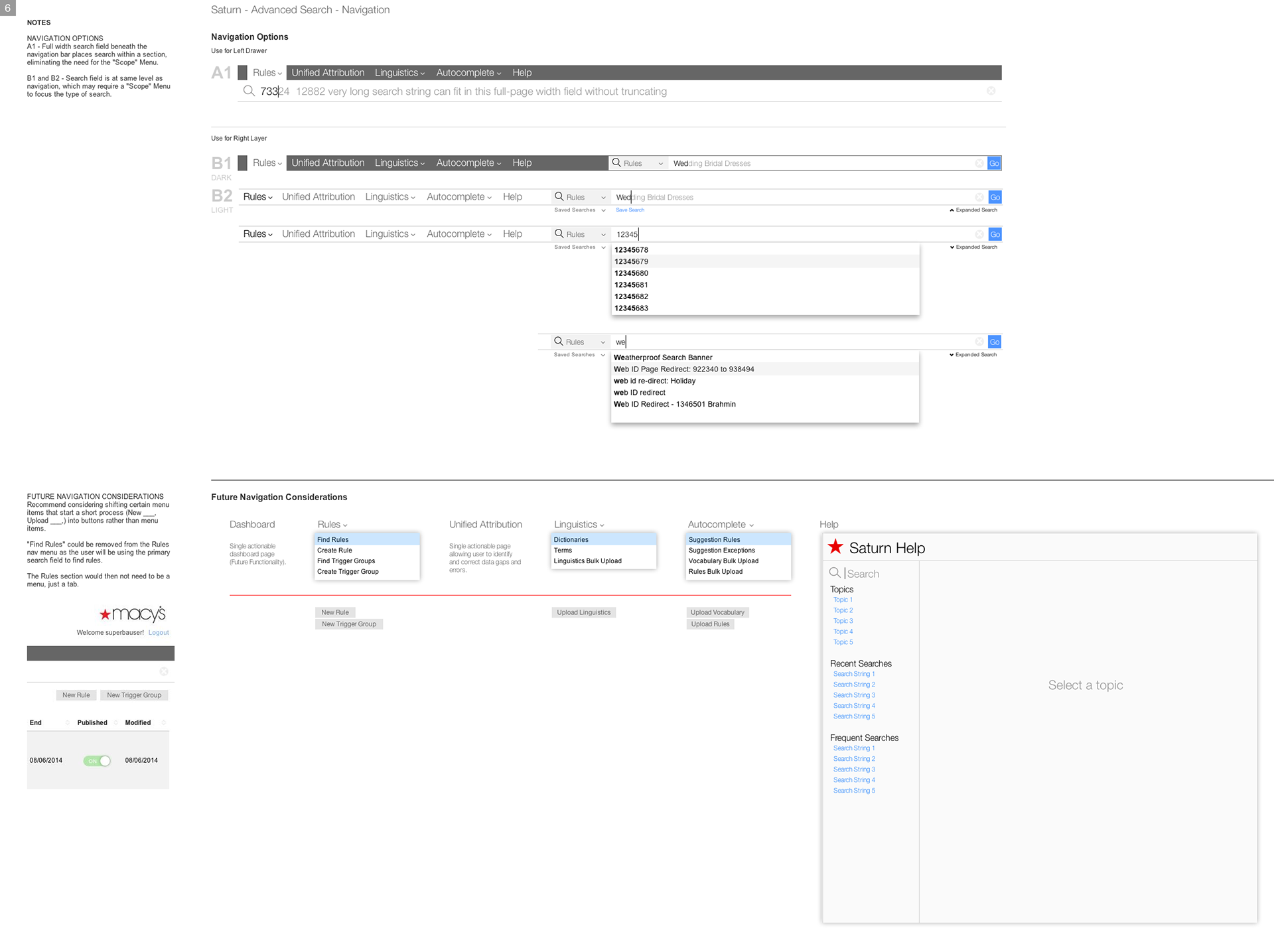This screenshot has height=928, width=1274.
Task: Clear the A1 full-width search field
Action: point(991,91)
